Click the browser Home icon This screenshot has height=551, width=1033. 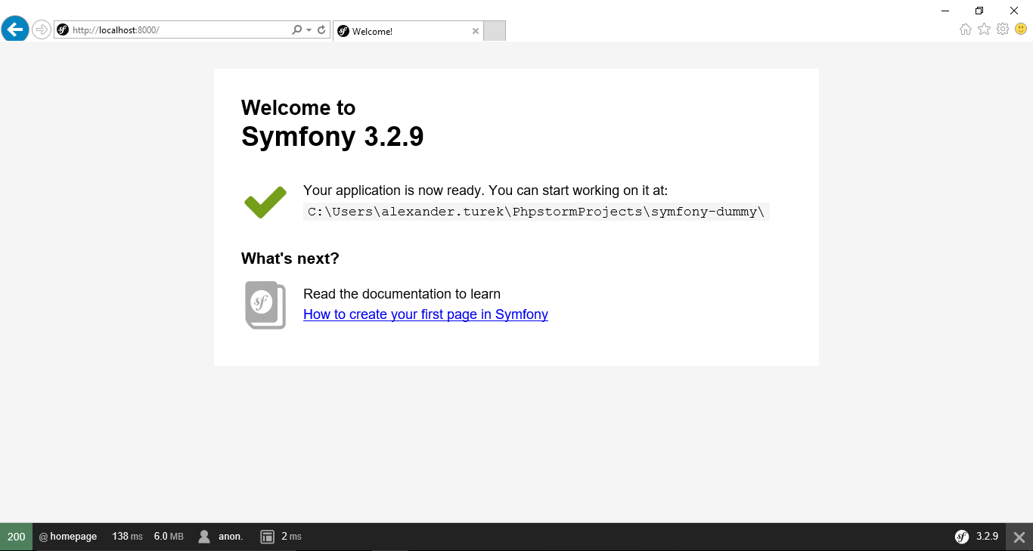(966, 29)
